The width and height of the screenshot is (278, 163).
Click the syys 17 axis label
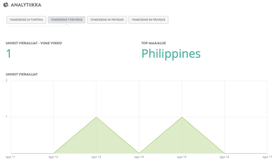[267, 157]
